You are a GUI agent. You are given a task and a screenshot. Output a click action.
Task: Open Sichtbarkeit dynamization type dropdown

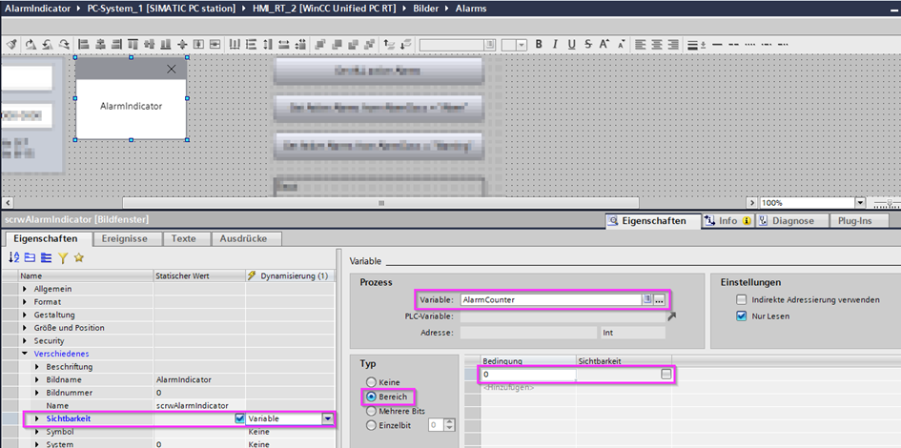point(328,418)
